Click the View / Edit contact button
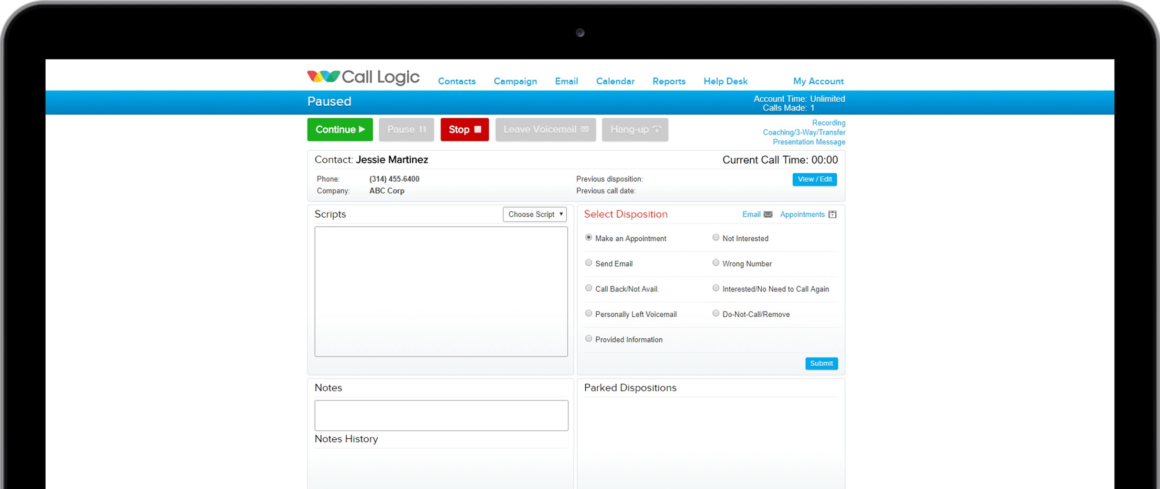Viewport: 1160px width, 489px height. click(814, 180)
